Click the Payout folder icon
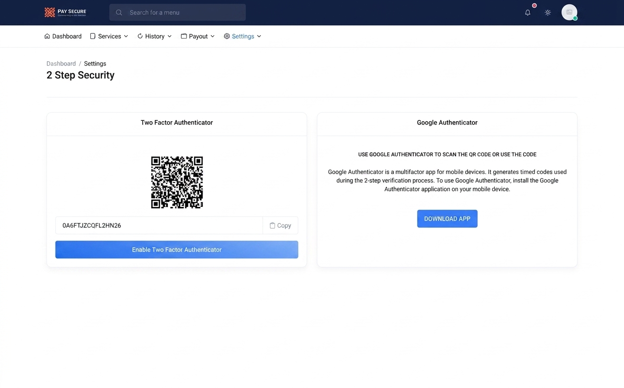This screenshot has width=624, height=388. point(184,36)
